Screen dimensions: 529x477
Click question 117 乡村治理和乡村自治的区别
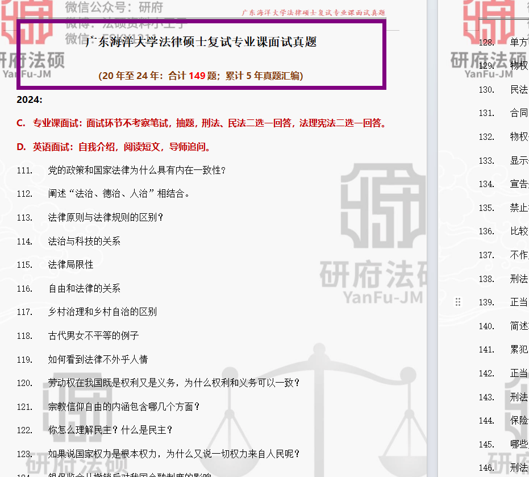pyautogui.click(x=87, y=312)
